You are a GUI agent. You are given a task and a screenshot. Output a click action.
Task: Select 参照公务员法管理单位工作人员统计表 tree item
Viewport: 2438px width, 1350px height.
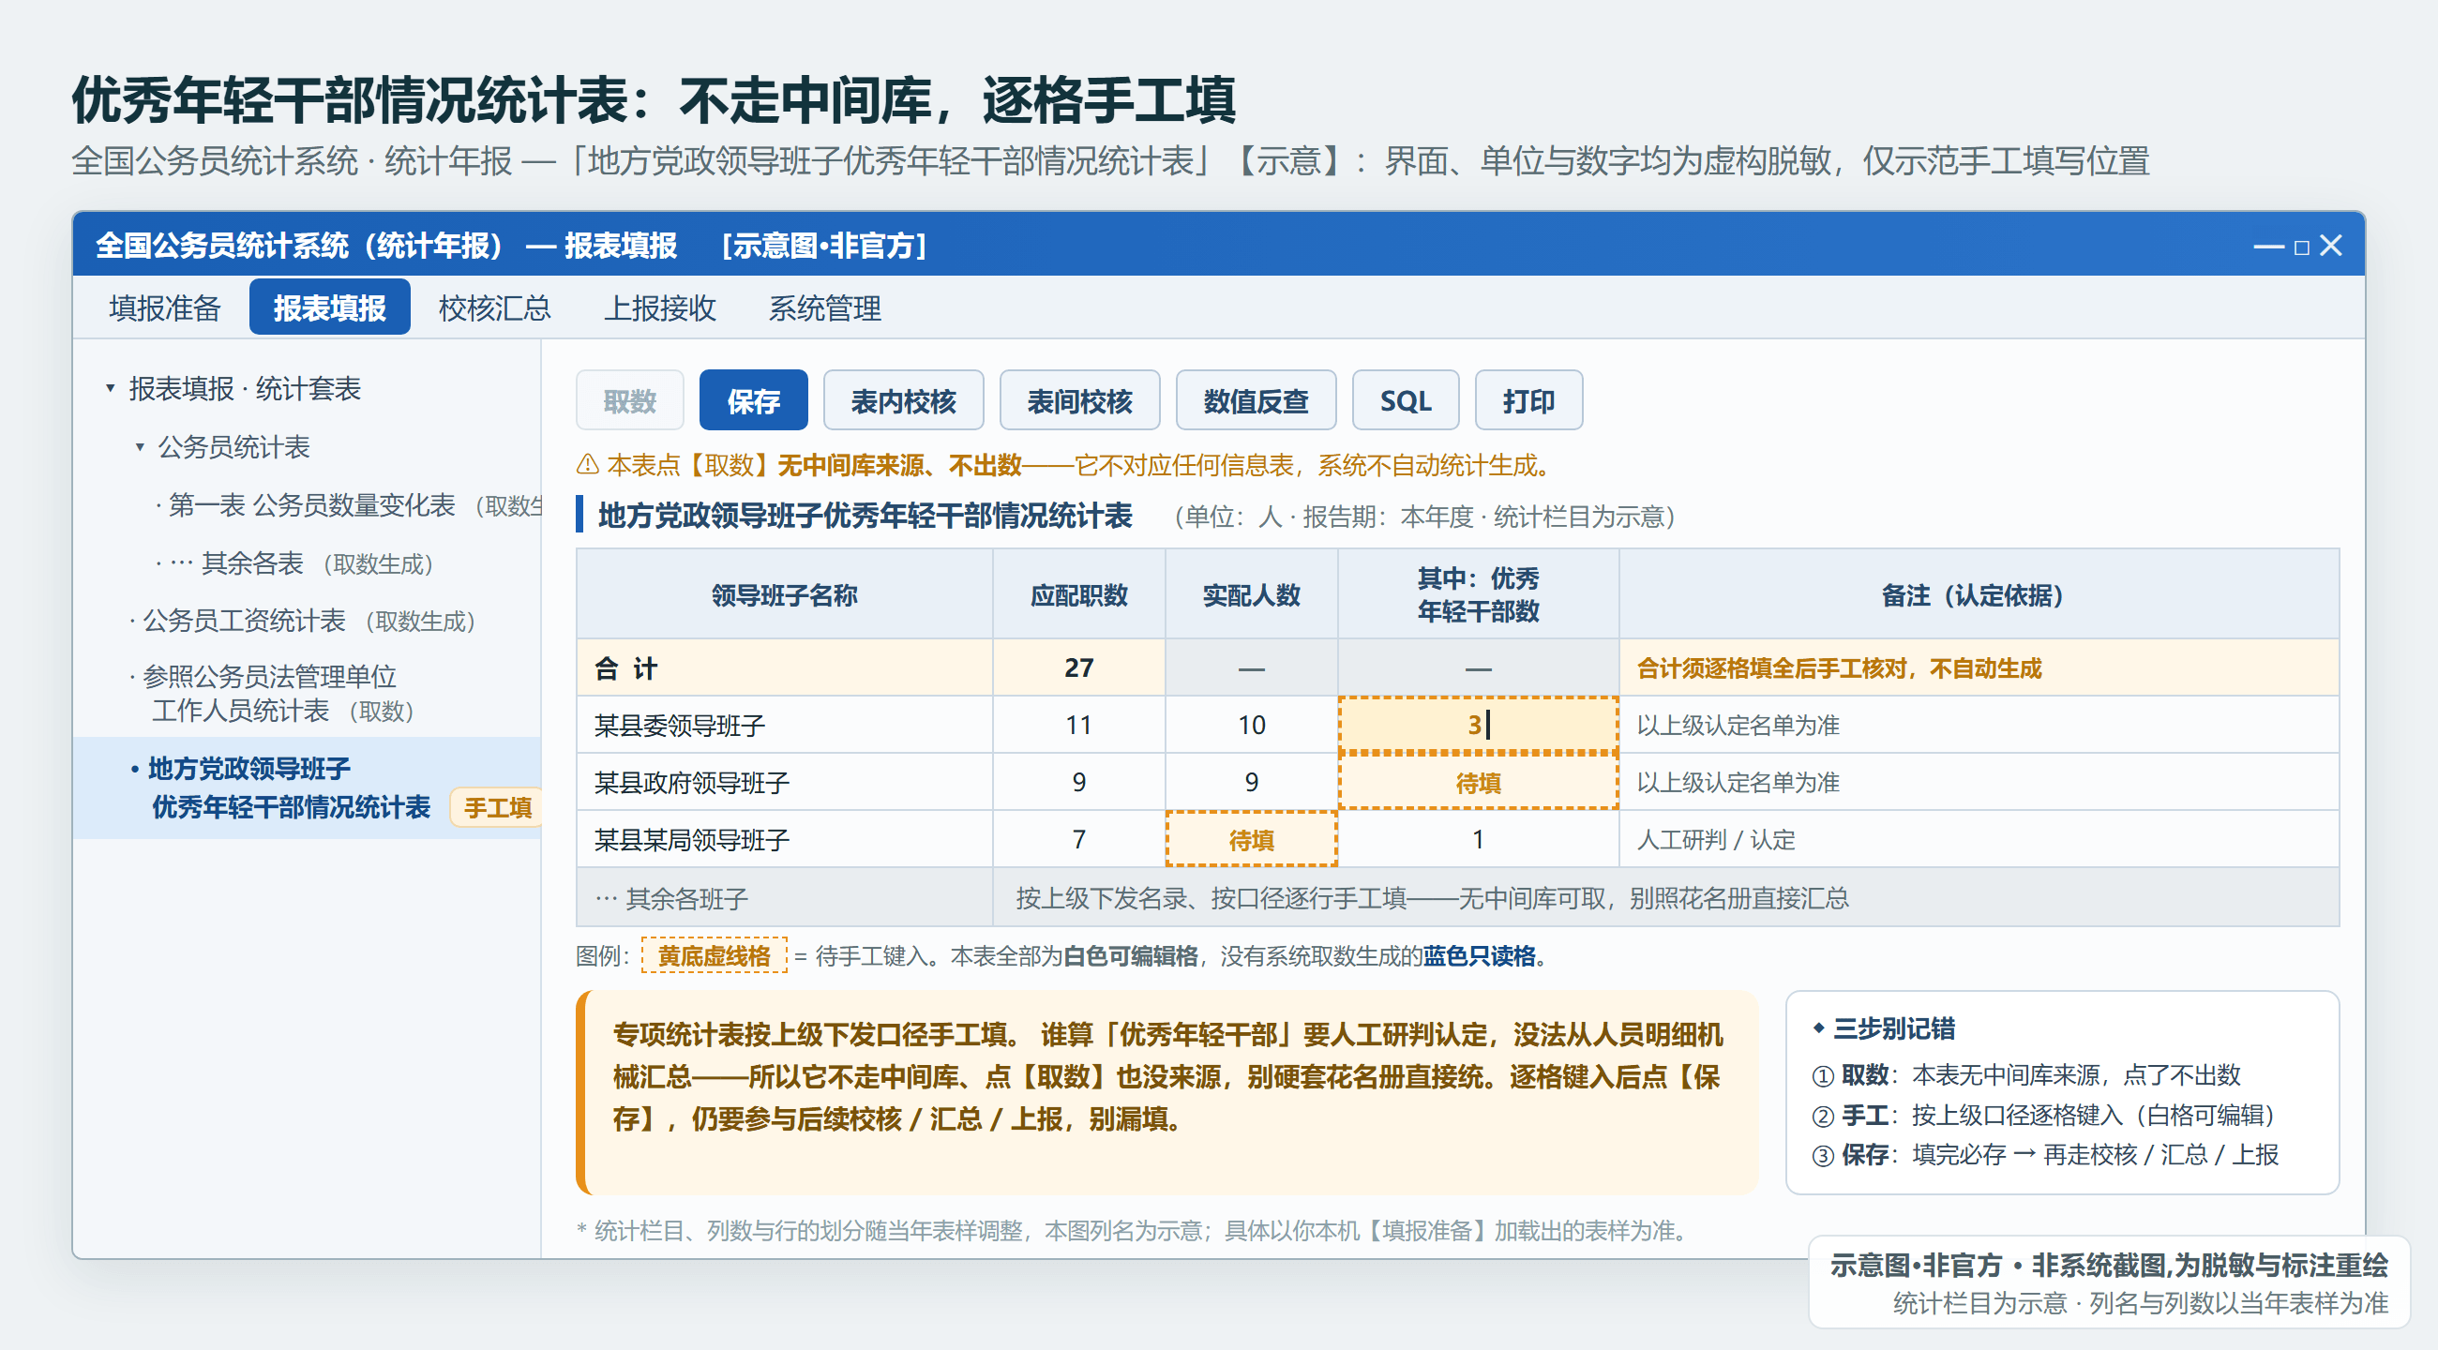point(273,694)
